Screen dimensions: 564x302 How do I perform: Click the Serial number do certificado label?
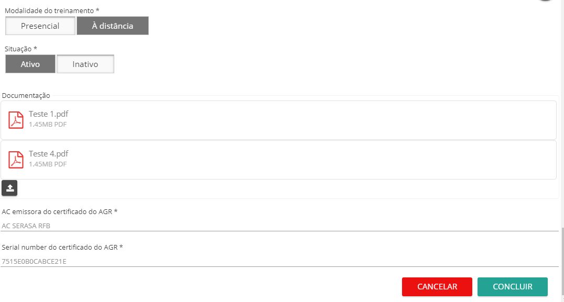tap(62, 247)
